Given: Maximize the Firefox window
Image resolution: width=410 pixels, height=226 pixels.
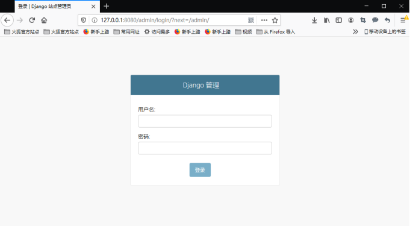Looking at the screenshot, I should coord(384,6).
